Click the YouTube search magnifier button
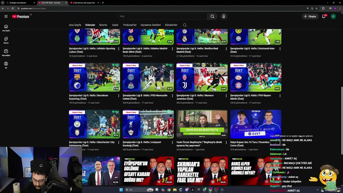Image resolution: width=343 pixels, height=193 pixels. [x=212, y=16]
